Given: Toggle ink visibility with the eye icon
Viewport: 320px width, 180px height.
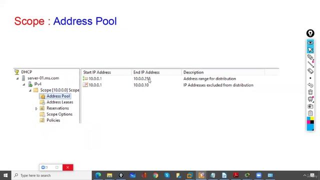Looking at the screenshot, I should (x=310, y=42).
